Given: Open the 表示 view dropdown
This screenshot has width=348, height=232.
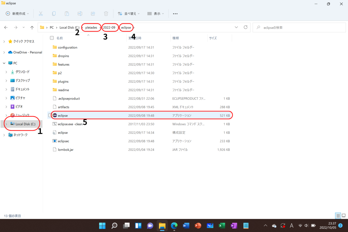Looking at the screenshot, I should pos(156,14).
